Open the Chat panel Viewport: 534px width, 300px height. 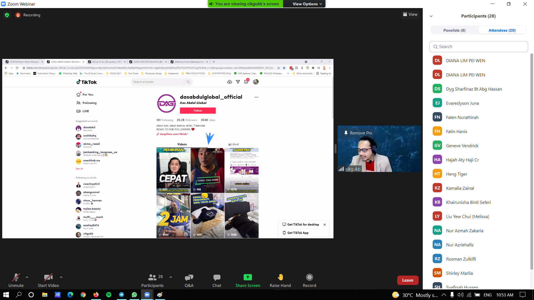[x=217, y=280]
